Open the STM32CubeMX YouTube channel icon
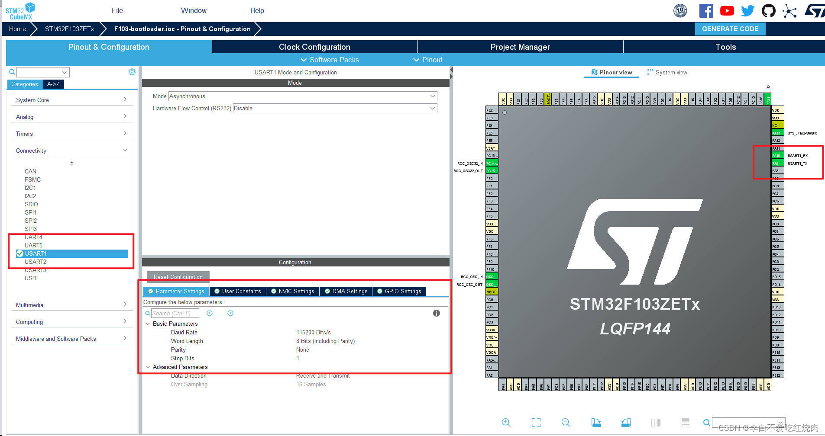The image size is (825, 436). (727, 10)
